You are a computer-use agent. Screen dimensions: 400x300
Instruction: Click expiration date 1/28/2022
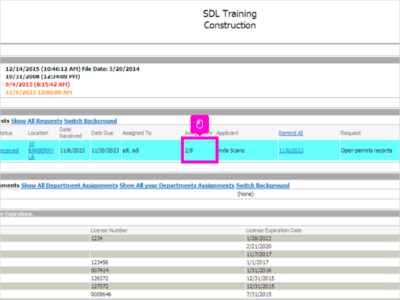(x=259, y=238)
